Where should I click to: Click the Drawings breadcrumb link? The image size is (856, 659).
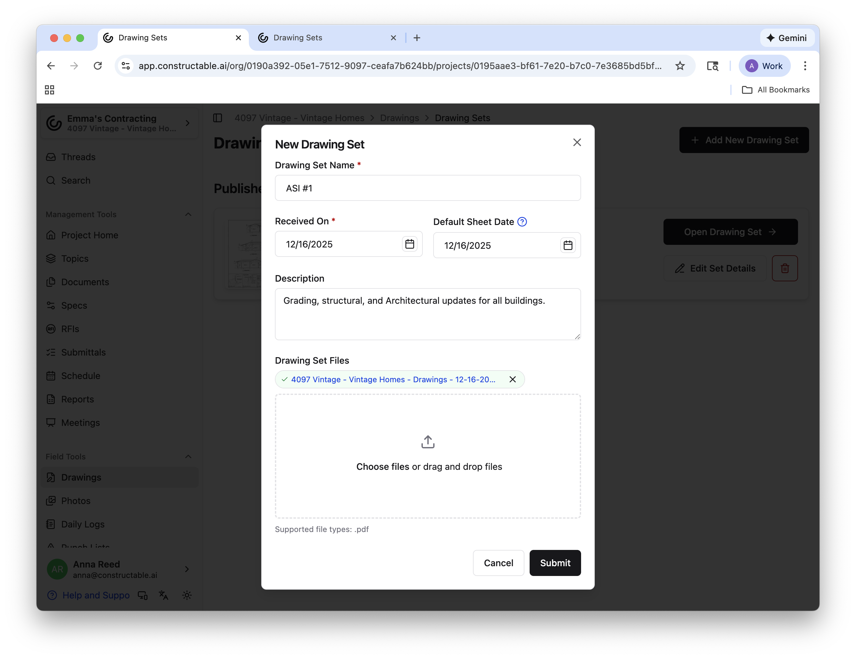point(399,118)
